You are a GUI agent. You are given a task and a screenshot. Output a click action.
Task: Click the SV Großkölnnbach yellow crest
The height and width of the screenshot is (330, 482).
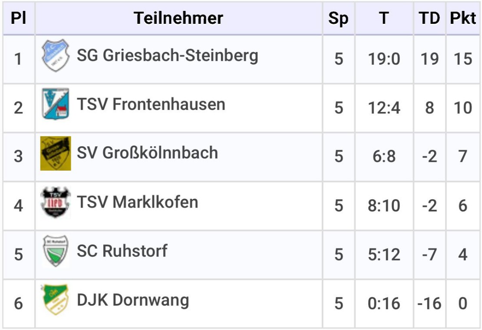(x=56, y=153)
